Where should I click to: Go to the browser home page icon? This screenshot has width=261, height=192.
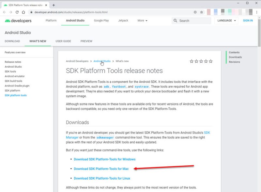click(23, 12)
